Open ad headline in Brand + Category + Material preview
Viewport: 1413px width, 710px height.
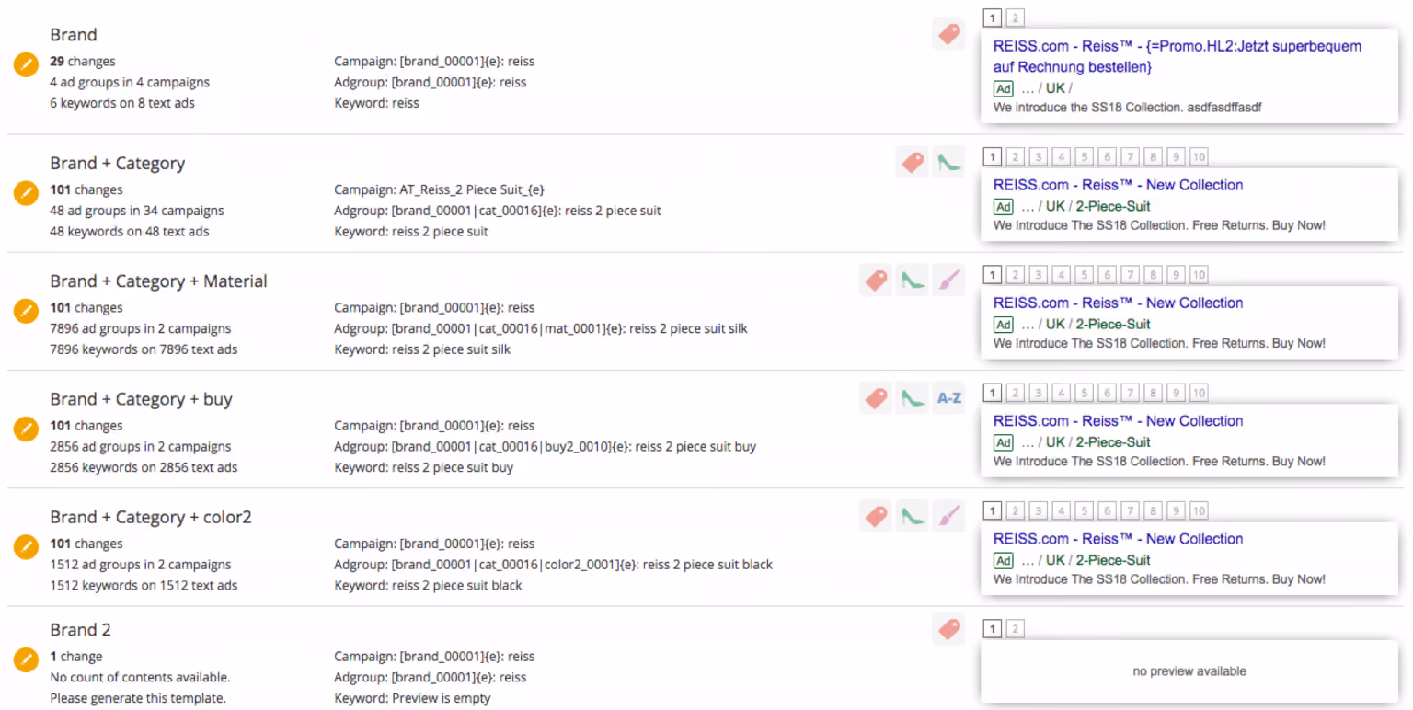click(x=1118, y=303)
